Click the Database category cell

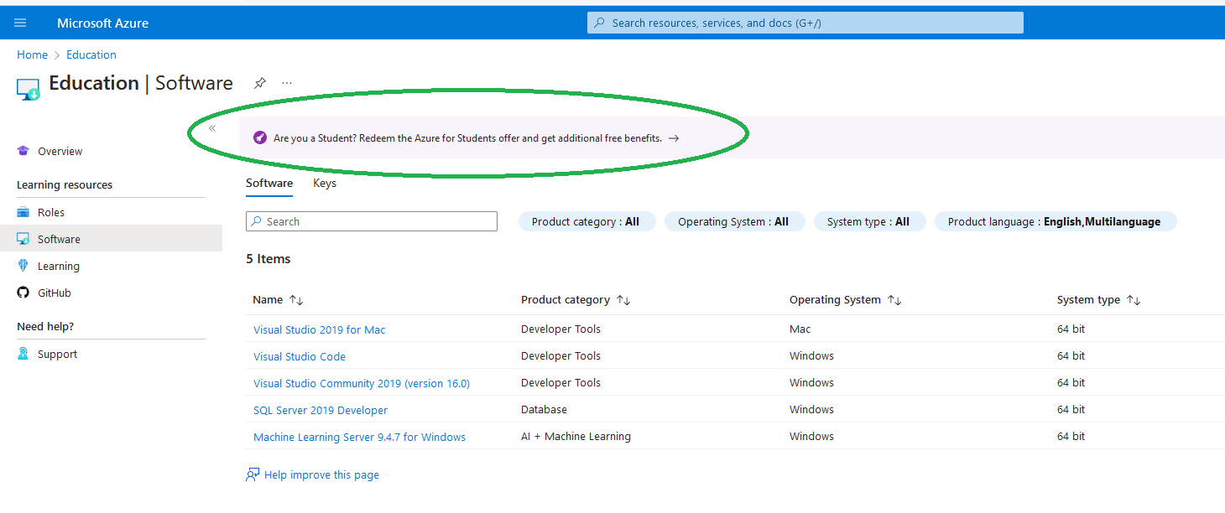point(544,410)
